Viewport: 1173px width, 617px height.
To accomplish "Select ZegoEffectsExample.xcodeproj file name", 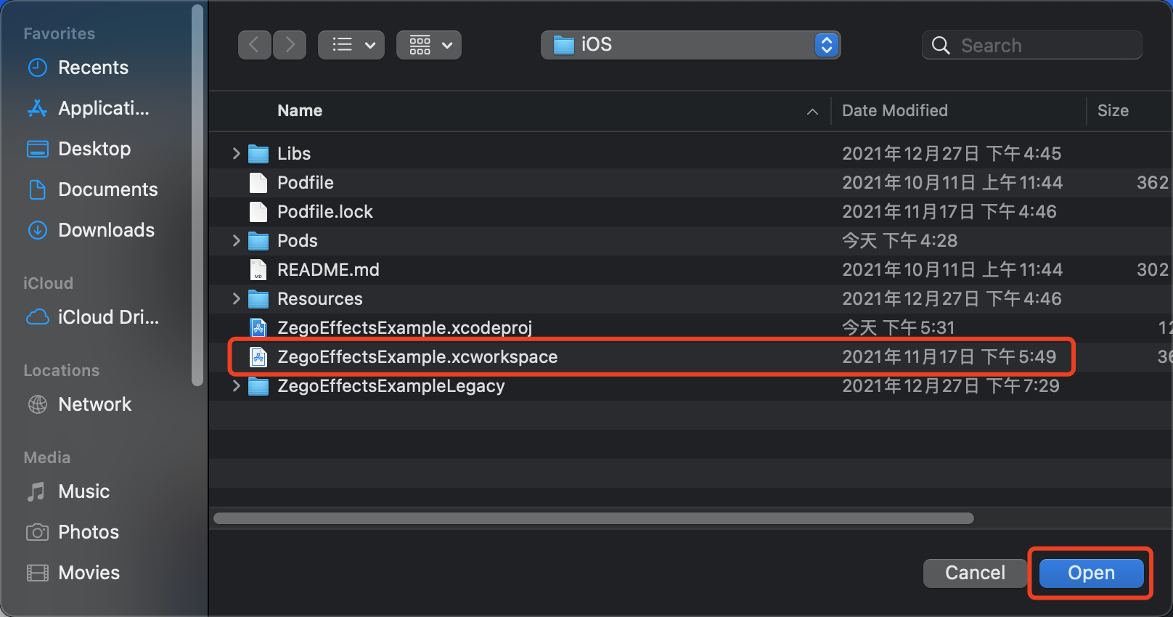I will pos(405,327).
